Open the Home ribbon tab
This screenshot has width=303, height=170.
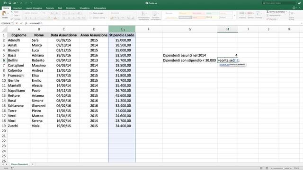click(6, 8)
